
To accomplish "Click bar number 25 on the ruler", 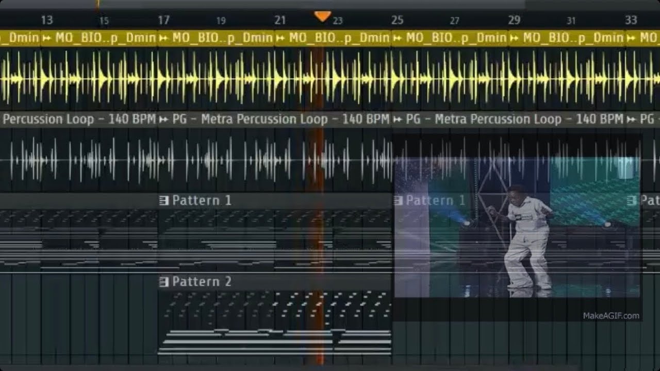I will click(x=397, y=20).
